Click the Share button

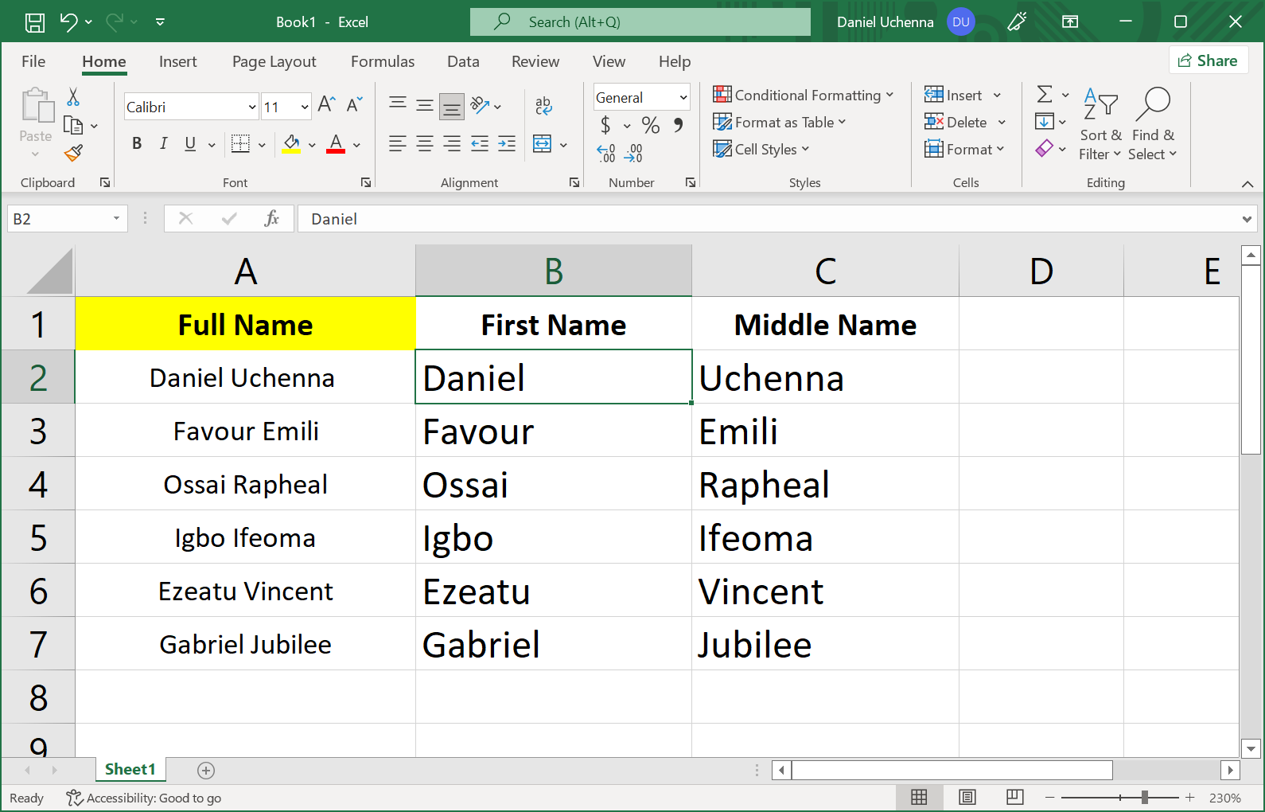(1208, 61)
